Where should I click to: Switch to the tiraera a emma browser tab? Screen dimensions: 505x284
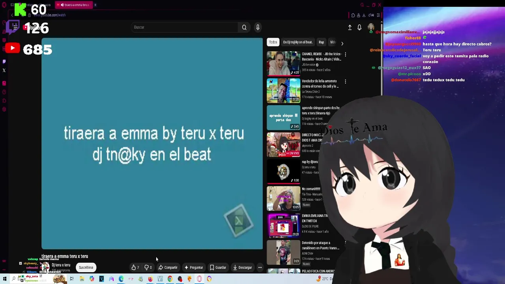point(74,5)
